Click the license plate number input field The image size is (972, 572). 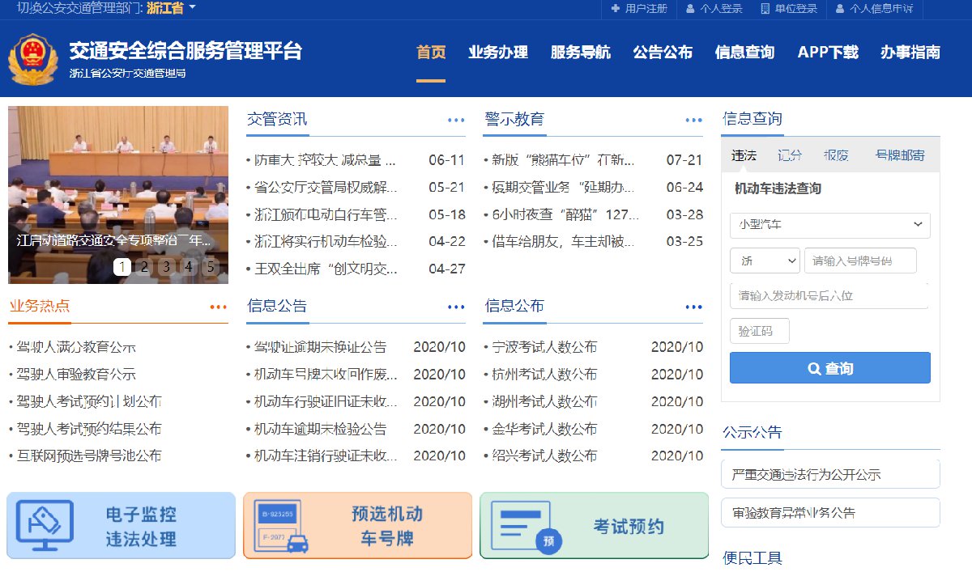coord(859,261)
